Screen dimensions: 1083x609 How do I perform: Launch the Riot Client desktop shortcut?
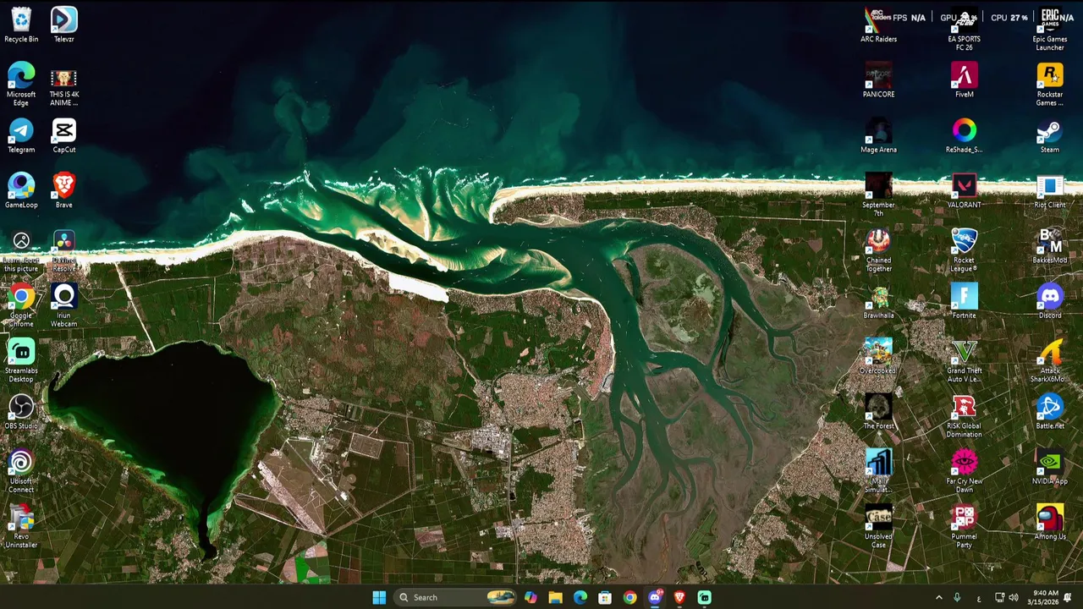tap(1049, 190)
